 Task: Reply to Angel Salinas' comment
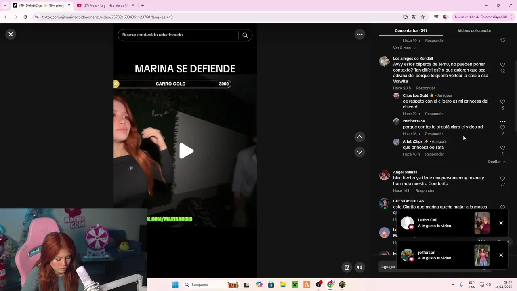(425, 190)
